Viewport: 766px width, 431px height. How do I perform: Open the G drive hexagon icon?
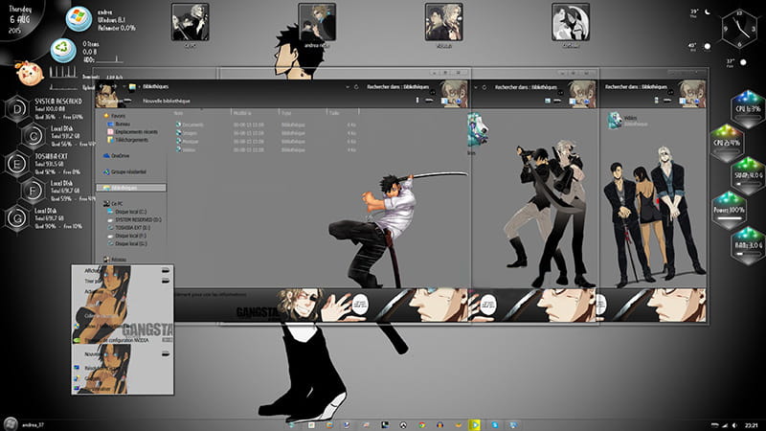click(17, 218)
